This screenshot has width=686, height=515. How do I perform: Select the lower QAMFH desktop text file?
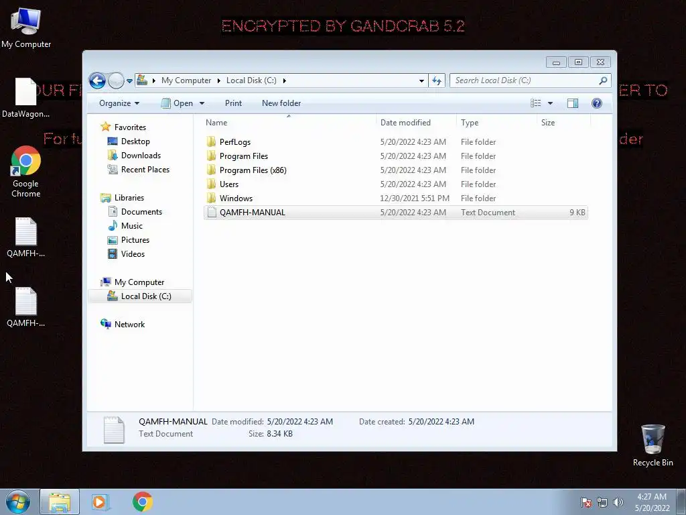click(26, 307)
